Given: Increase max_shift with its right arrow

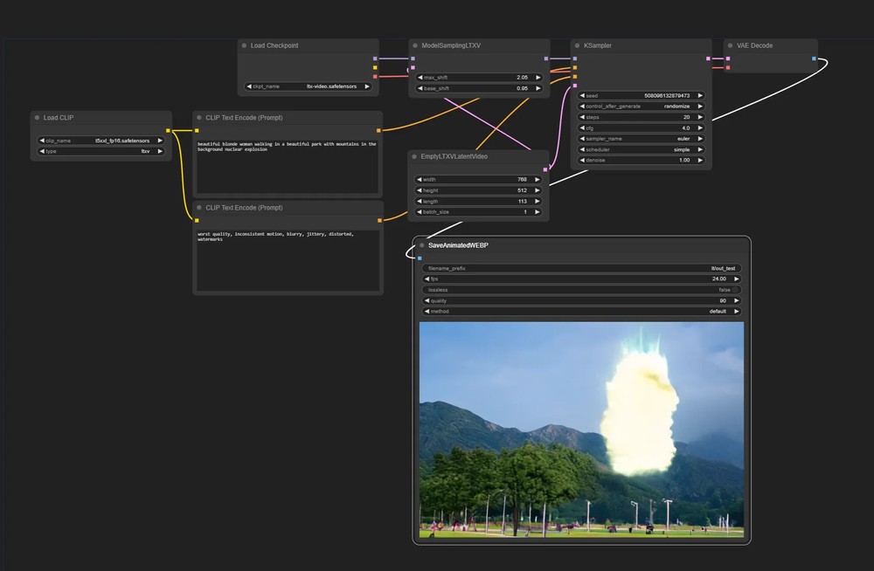Looking at the screenshot, I should 538,78.
